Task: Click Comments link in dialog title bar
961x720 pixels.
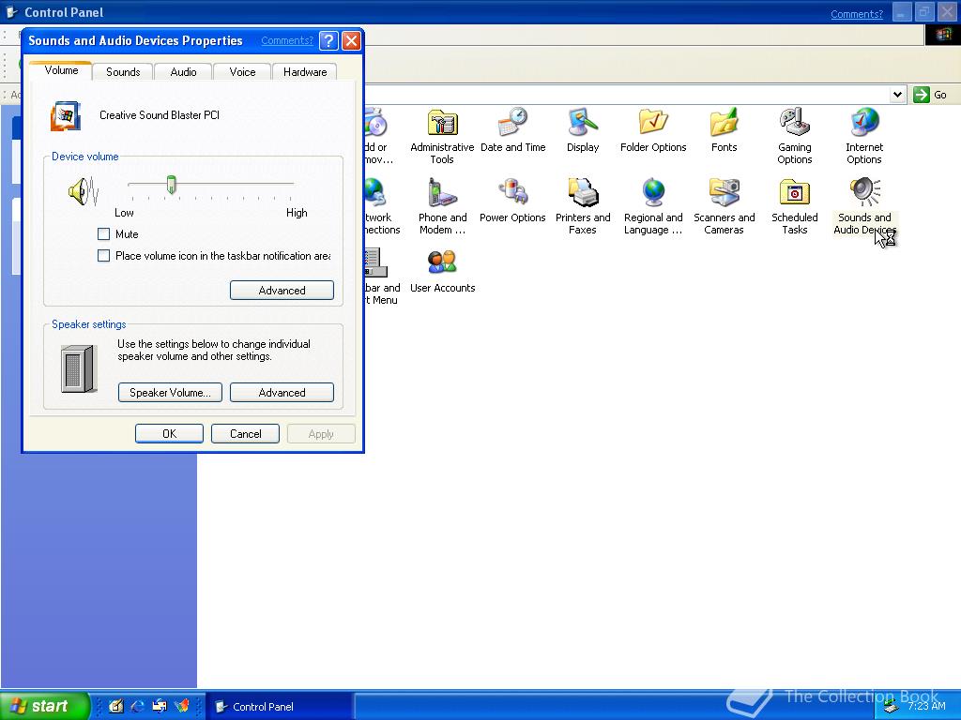Action: 287,40
